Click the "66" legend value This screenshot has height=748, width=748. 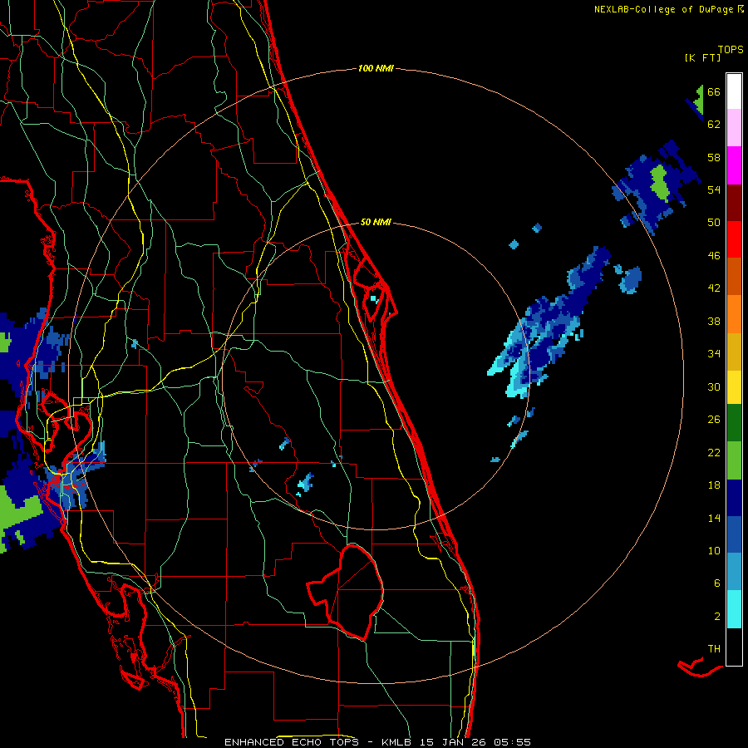(714, 91)
